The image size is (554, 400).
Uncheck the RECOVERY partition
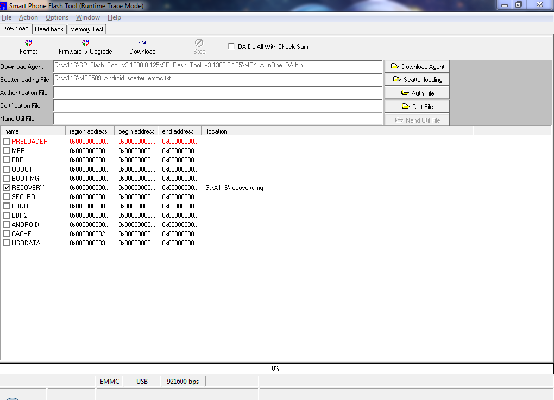coord(7,187)
